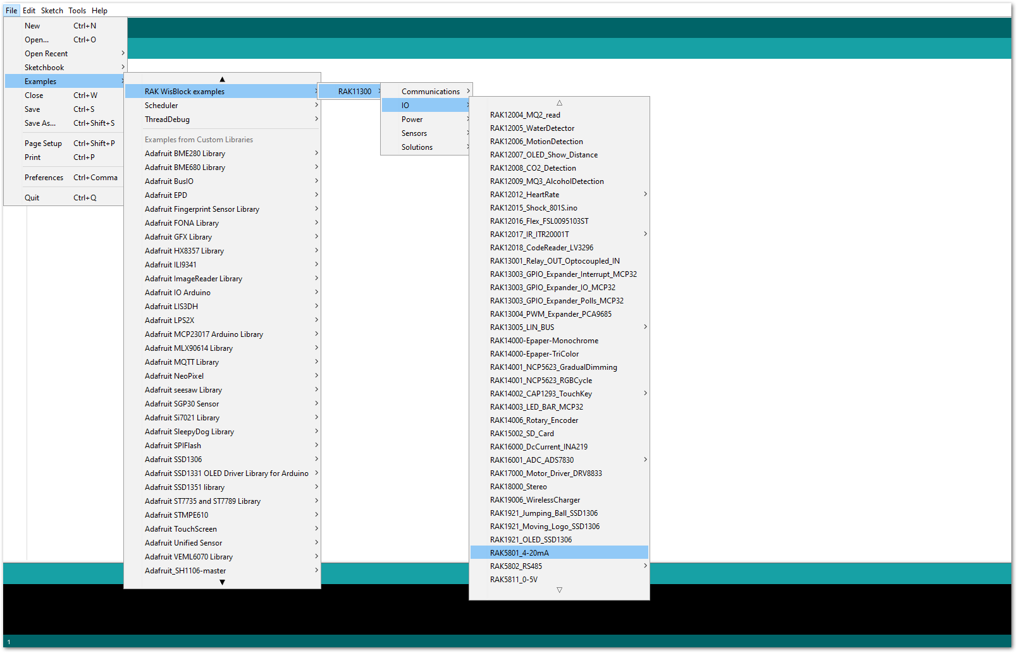Expand RAK13005_LIN_BUS submenu
Image resolution: width=1017 pixels, height=653 pixels.
(x=560, y=327)
